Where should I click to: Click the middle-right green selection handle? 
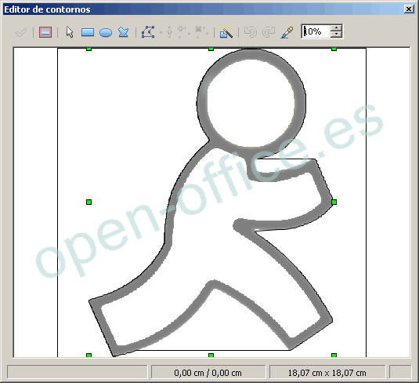(x=334, y=202)
